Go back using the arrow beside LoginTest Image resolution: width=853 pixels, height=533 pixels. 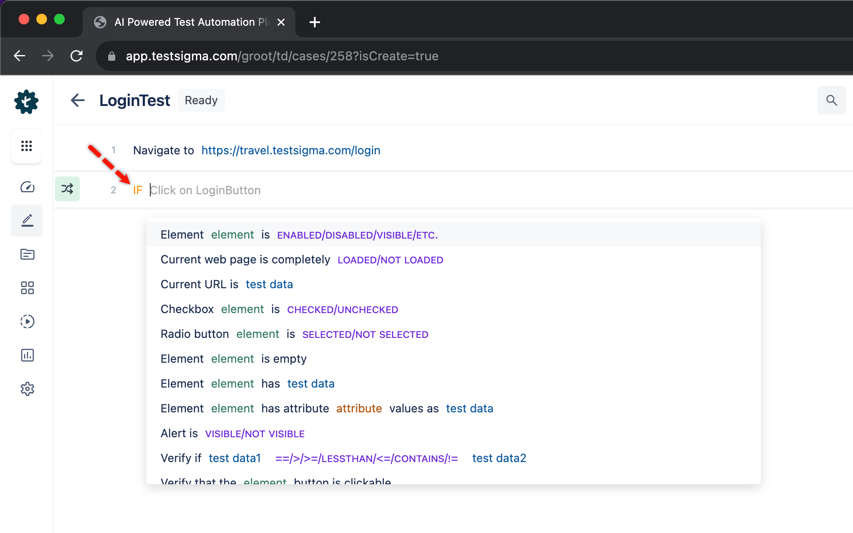click(78, 100)
